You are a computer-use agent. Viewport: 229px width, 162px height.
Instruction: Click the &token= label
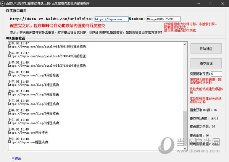tap(137, 19)
